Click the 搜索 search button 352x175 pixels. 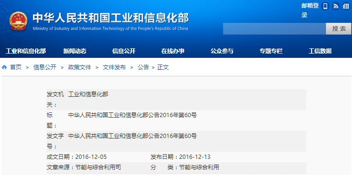tap(339, 29)
